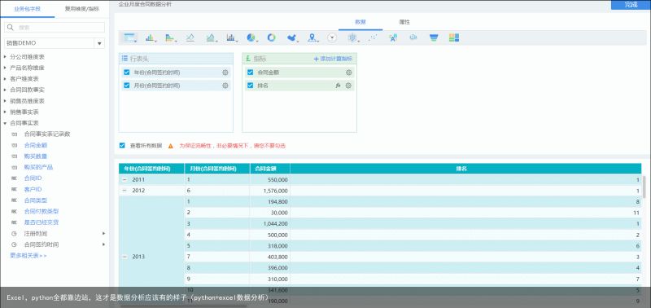Choose the China map chart icon
This screenshot has width=651, height=308.
pos(292,37)
